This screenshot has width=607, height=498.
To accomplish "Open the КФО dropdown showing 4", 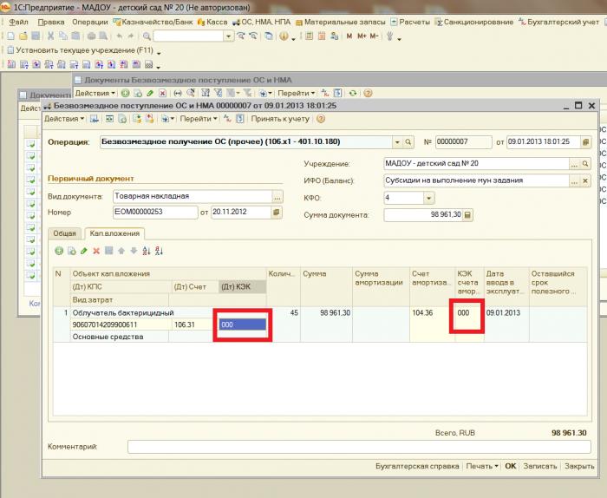I will (429, 199).
